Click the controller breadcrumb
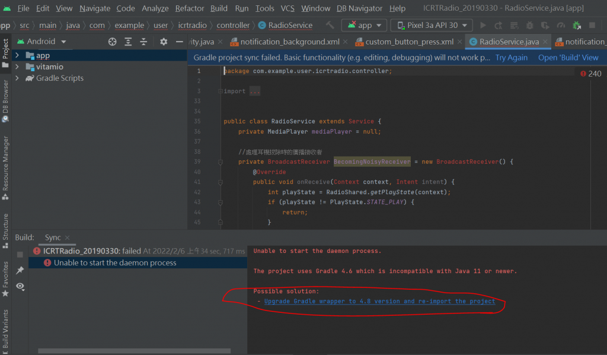Viewport: 607px width, 355px height. point(233,25)
